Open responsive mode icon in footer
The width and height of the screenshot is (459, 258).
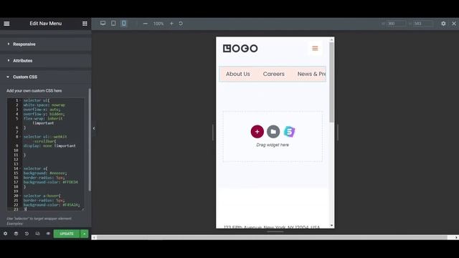point(37,234)
